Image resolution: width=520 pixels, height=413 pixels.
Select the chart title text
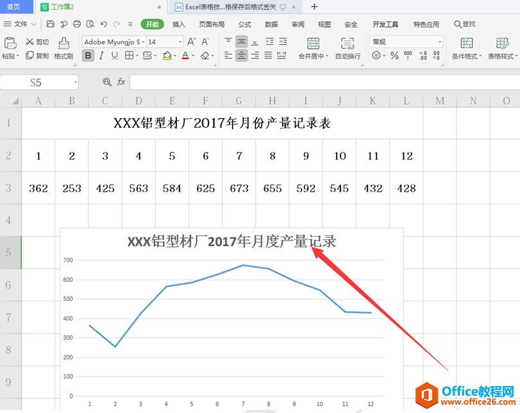click(232, 241)
